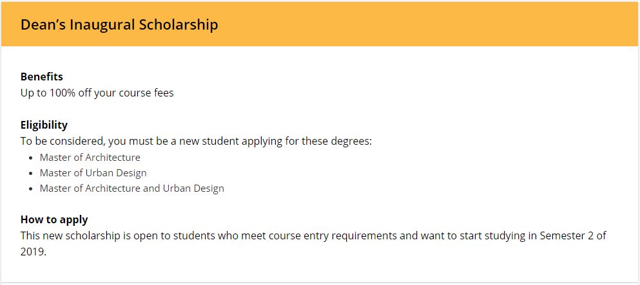The height and width of the screenshot is (285, 640).
Task: Click the How to apply subheading
Action: click(54, 219)
